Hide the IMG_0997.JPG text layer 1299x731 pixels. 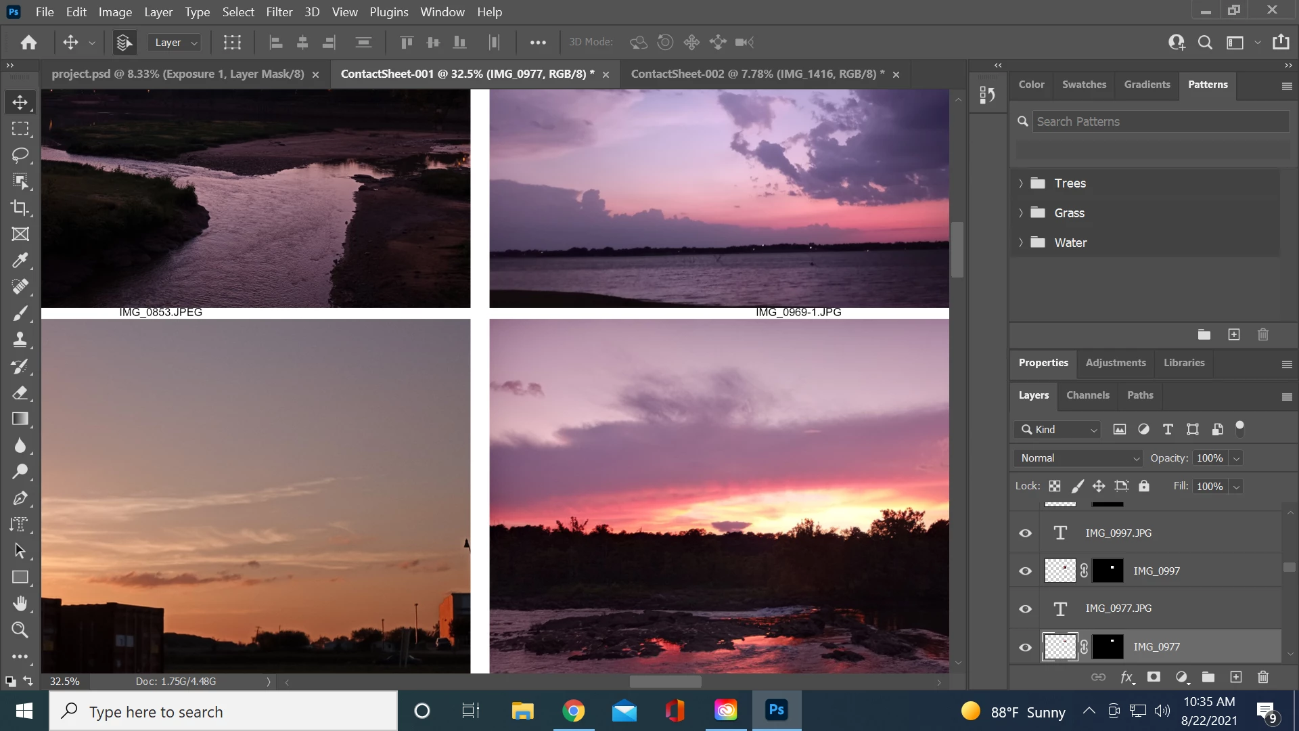(1026, 533)
